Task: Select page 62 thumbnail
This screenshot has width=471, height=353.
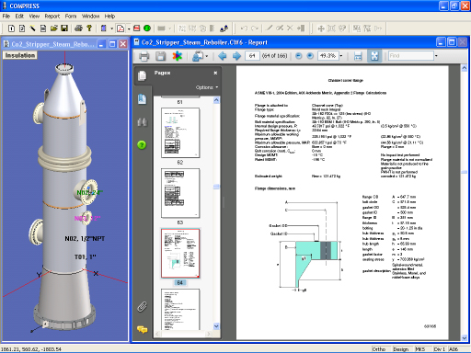Action: point(180,132)
